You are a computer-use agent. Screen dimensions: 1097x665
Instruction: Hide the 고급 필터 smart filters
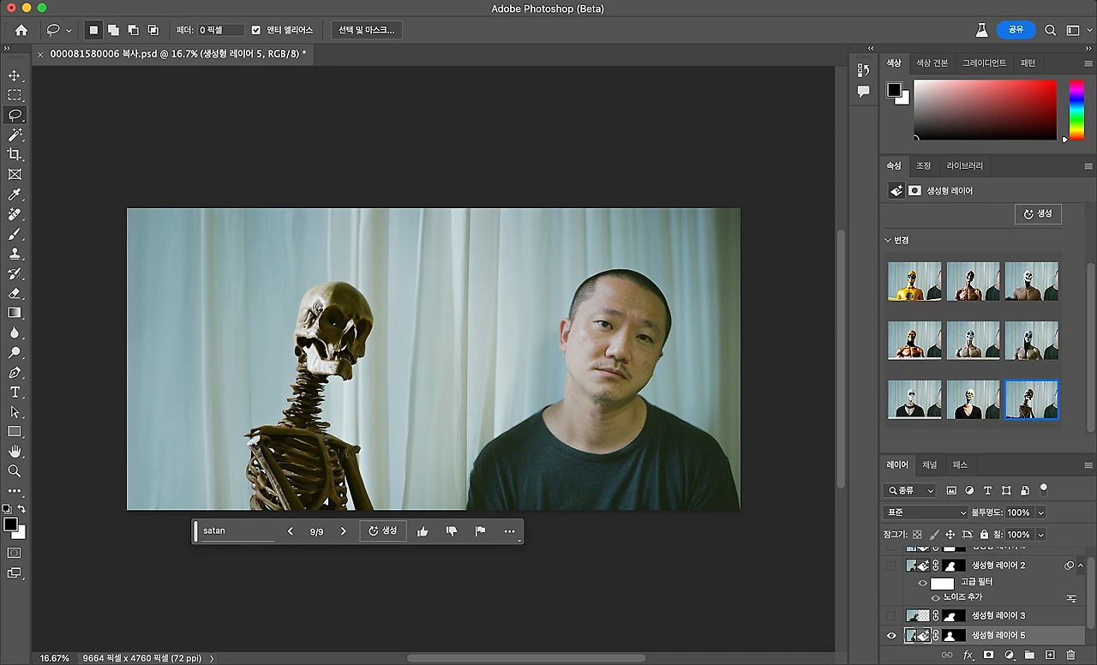923,583
